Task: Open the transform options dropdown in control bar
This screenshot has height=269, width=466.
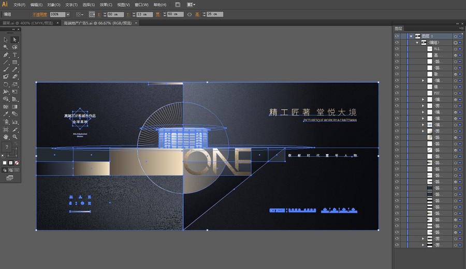Action: click(80, 14)
